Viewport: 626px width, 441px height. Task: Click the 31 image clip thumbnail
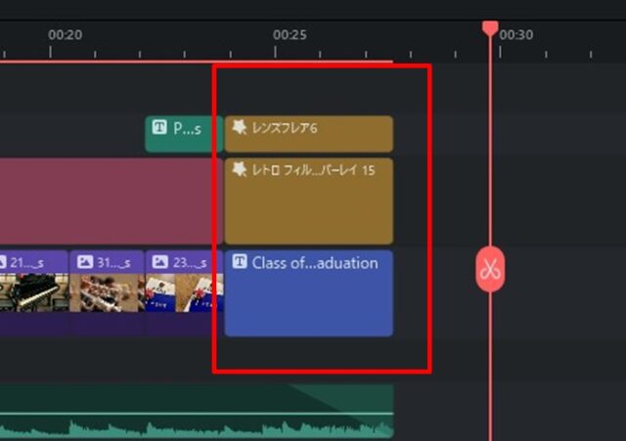[107, 292]
